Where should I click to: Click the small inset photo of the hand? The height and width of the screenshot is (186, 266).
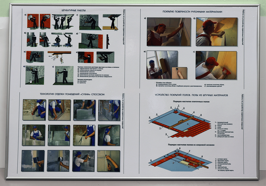[x=179, y=73]
